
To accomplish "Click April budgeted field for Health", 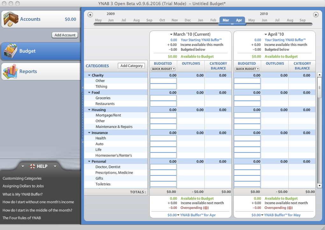I will pyautogui.click(x=247, y=138).
